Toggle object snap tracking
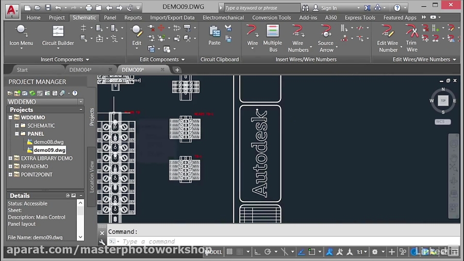464x261 pixels. [301, 252]
